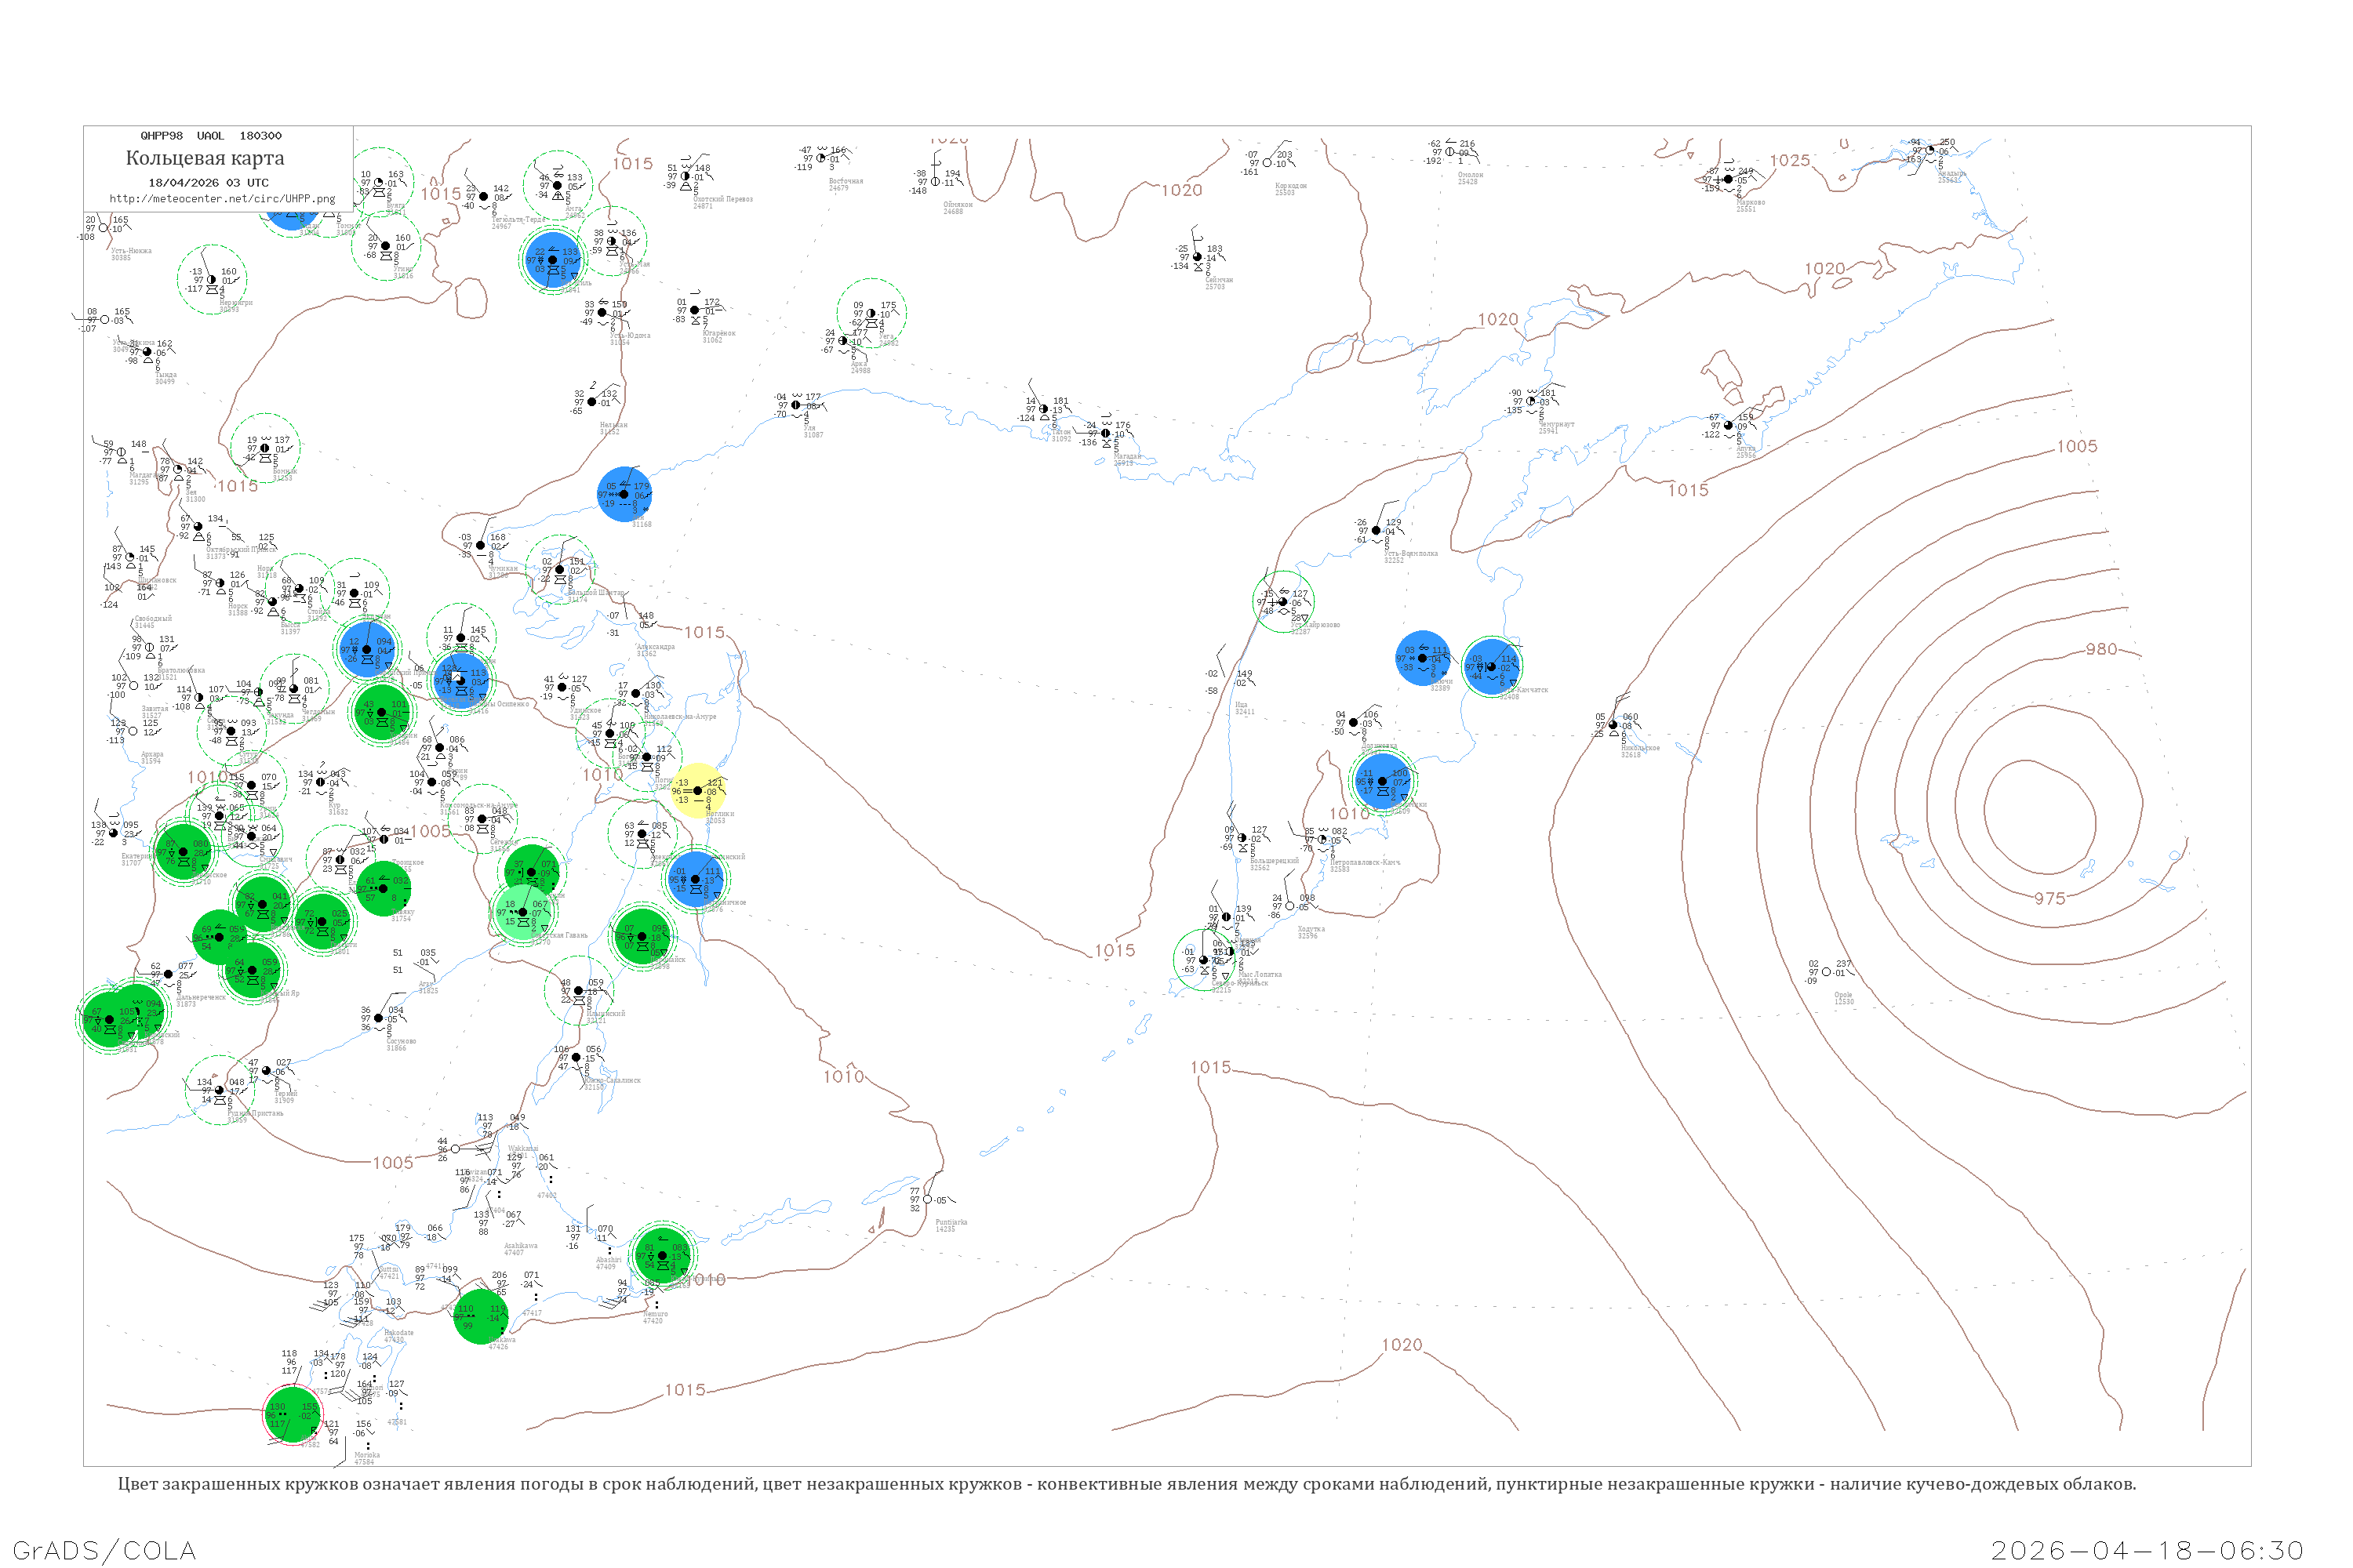Click Petropavlovsk-Kamchatsky station plot
The image size is (2353, 1568).
1322,840
